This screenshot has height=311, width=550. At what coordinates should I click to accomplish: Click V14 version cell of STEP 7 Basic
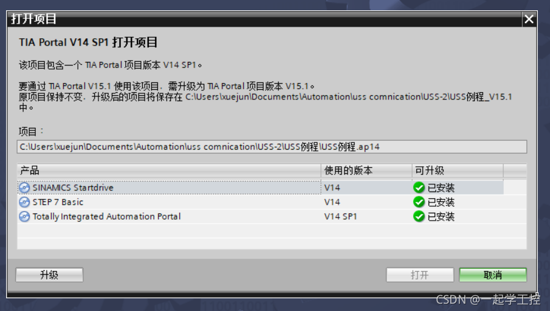[332, 202]
